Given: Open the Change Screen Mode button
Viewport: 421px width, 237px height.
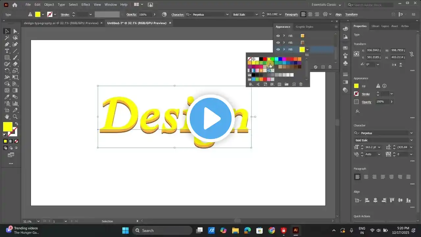Looking at the screenshot, I should 11,155.
